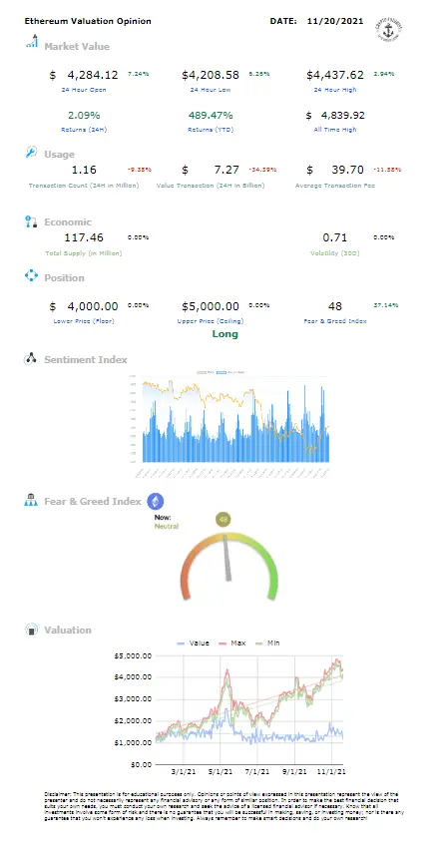Click the Fear & Greed Index building icon
Viewport: 446px width, 850px height.
pos(30,501)
